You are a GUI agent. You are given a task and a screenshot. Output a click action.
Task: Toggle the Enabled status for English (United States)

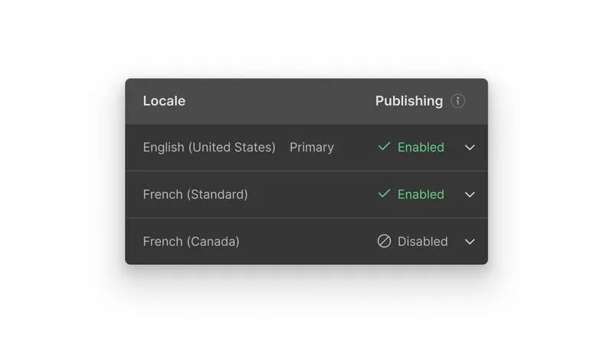(x=421, y=148)
